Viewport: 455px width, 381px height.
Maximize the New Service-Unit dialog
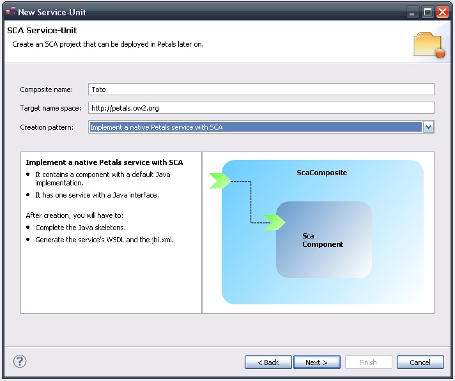428,12
